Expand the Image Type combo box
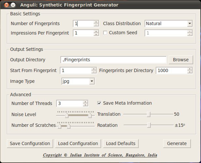Screen dimensions: 201x163 point(92,81)
